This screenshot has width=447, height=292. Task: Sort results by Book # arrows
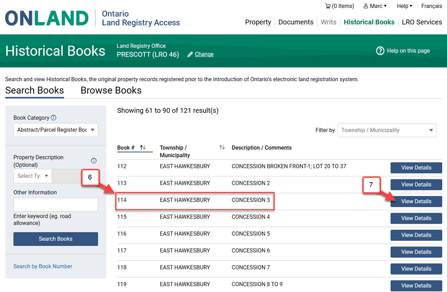coord(143,147)
